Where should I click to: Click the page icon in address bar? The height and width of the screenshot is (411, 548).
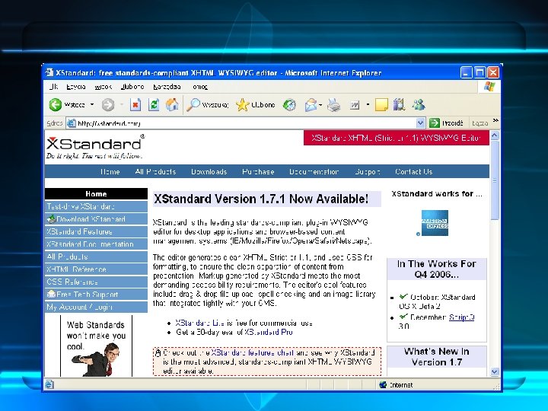coord(72,123)
